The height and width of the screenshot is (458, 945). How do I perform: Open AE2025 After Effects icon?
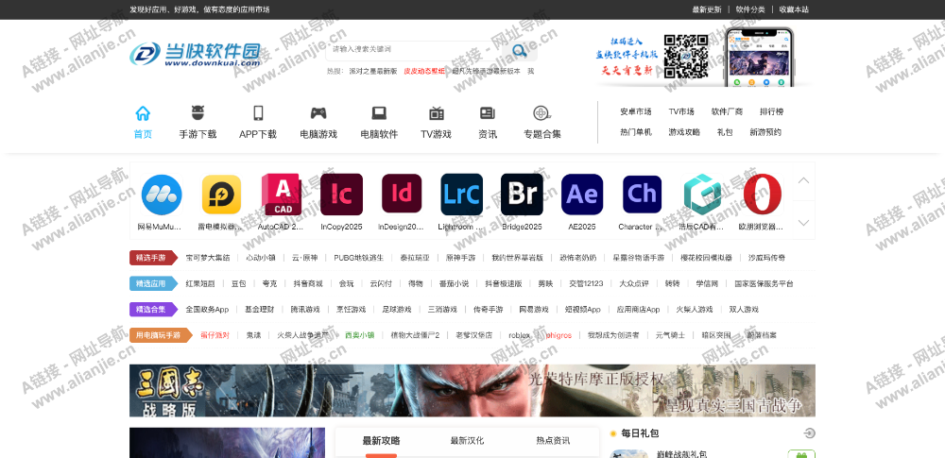pyautogui.click(x=582, y=195)
